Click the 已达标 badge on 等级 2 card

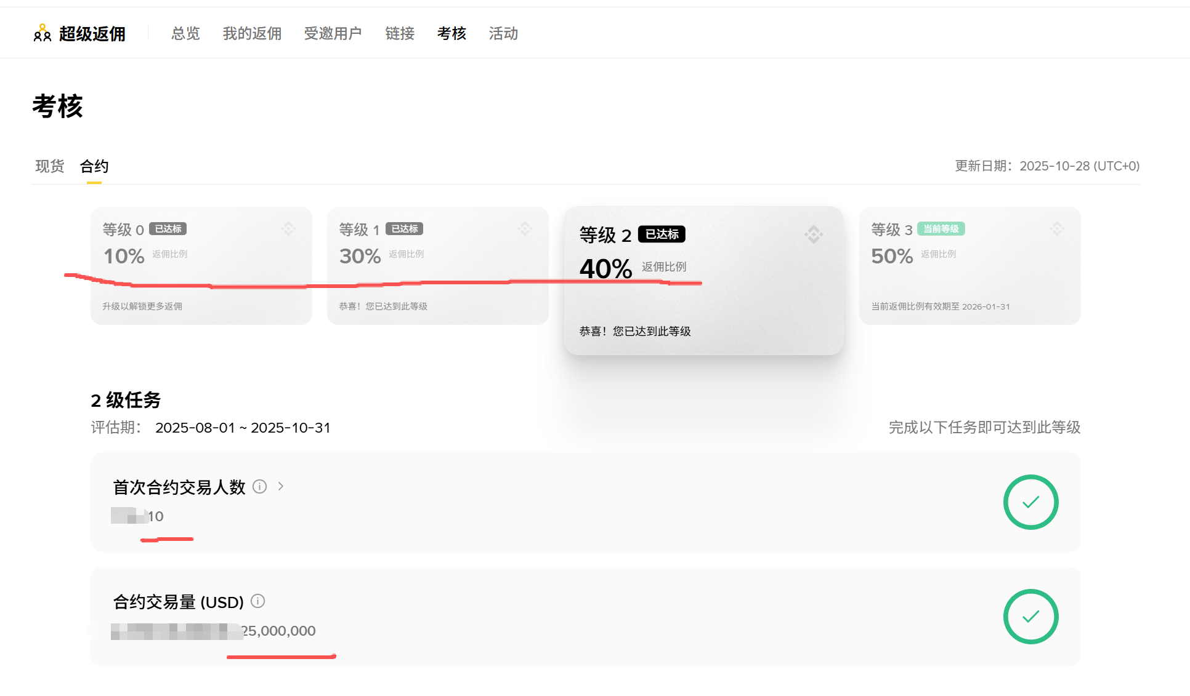coord(662,234)
